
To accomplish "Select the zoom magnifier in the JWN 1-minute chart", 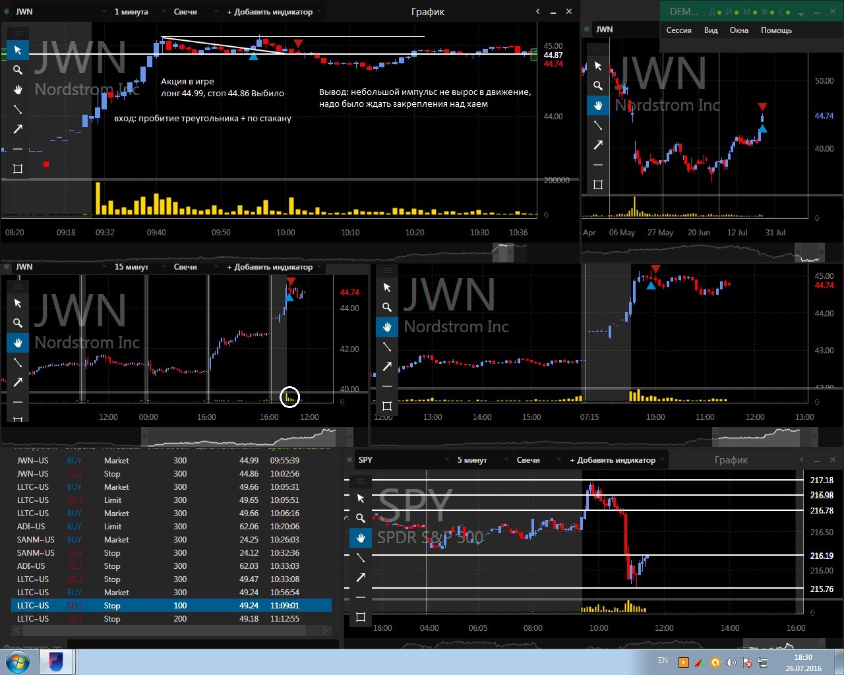I will pos(18,70).
